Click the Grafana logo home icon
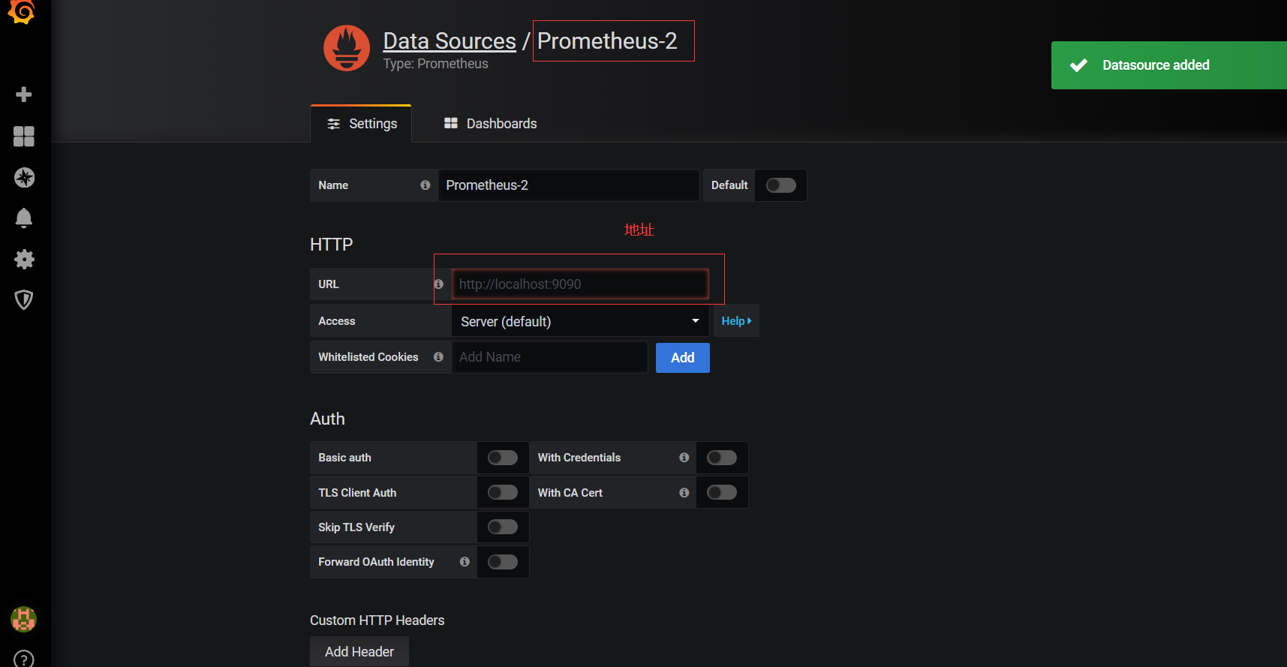The height and width of the screenshot is (667, 1287). tap(23, 11)
